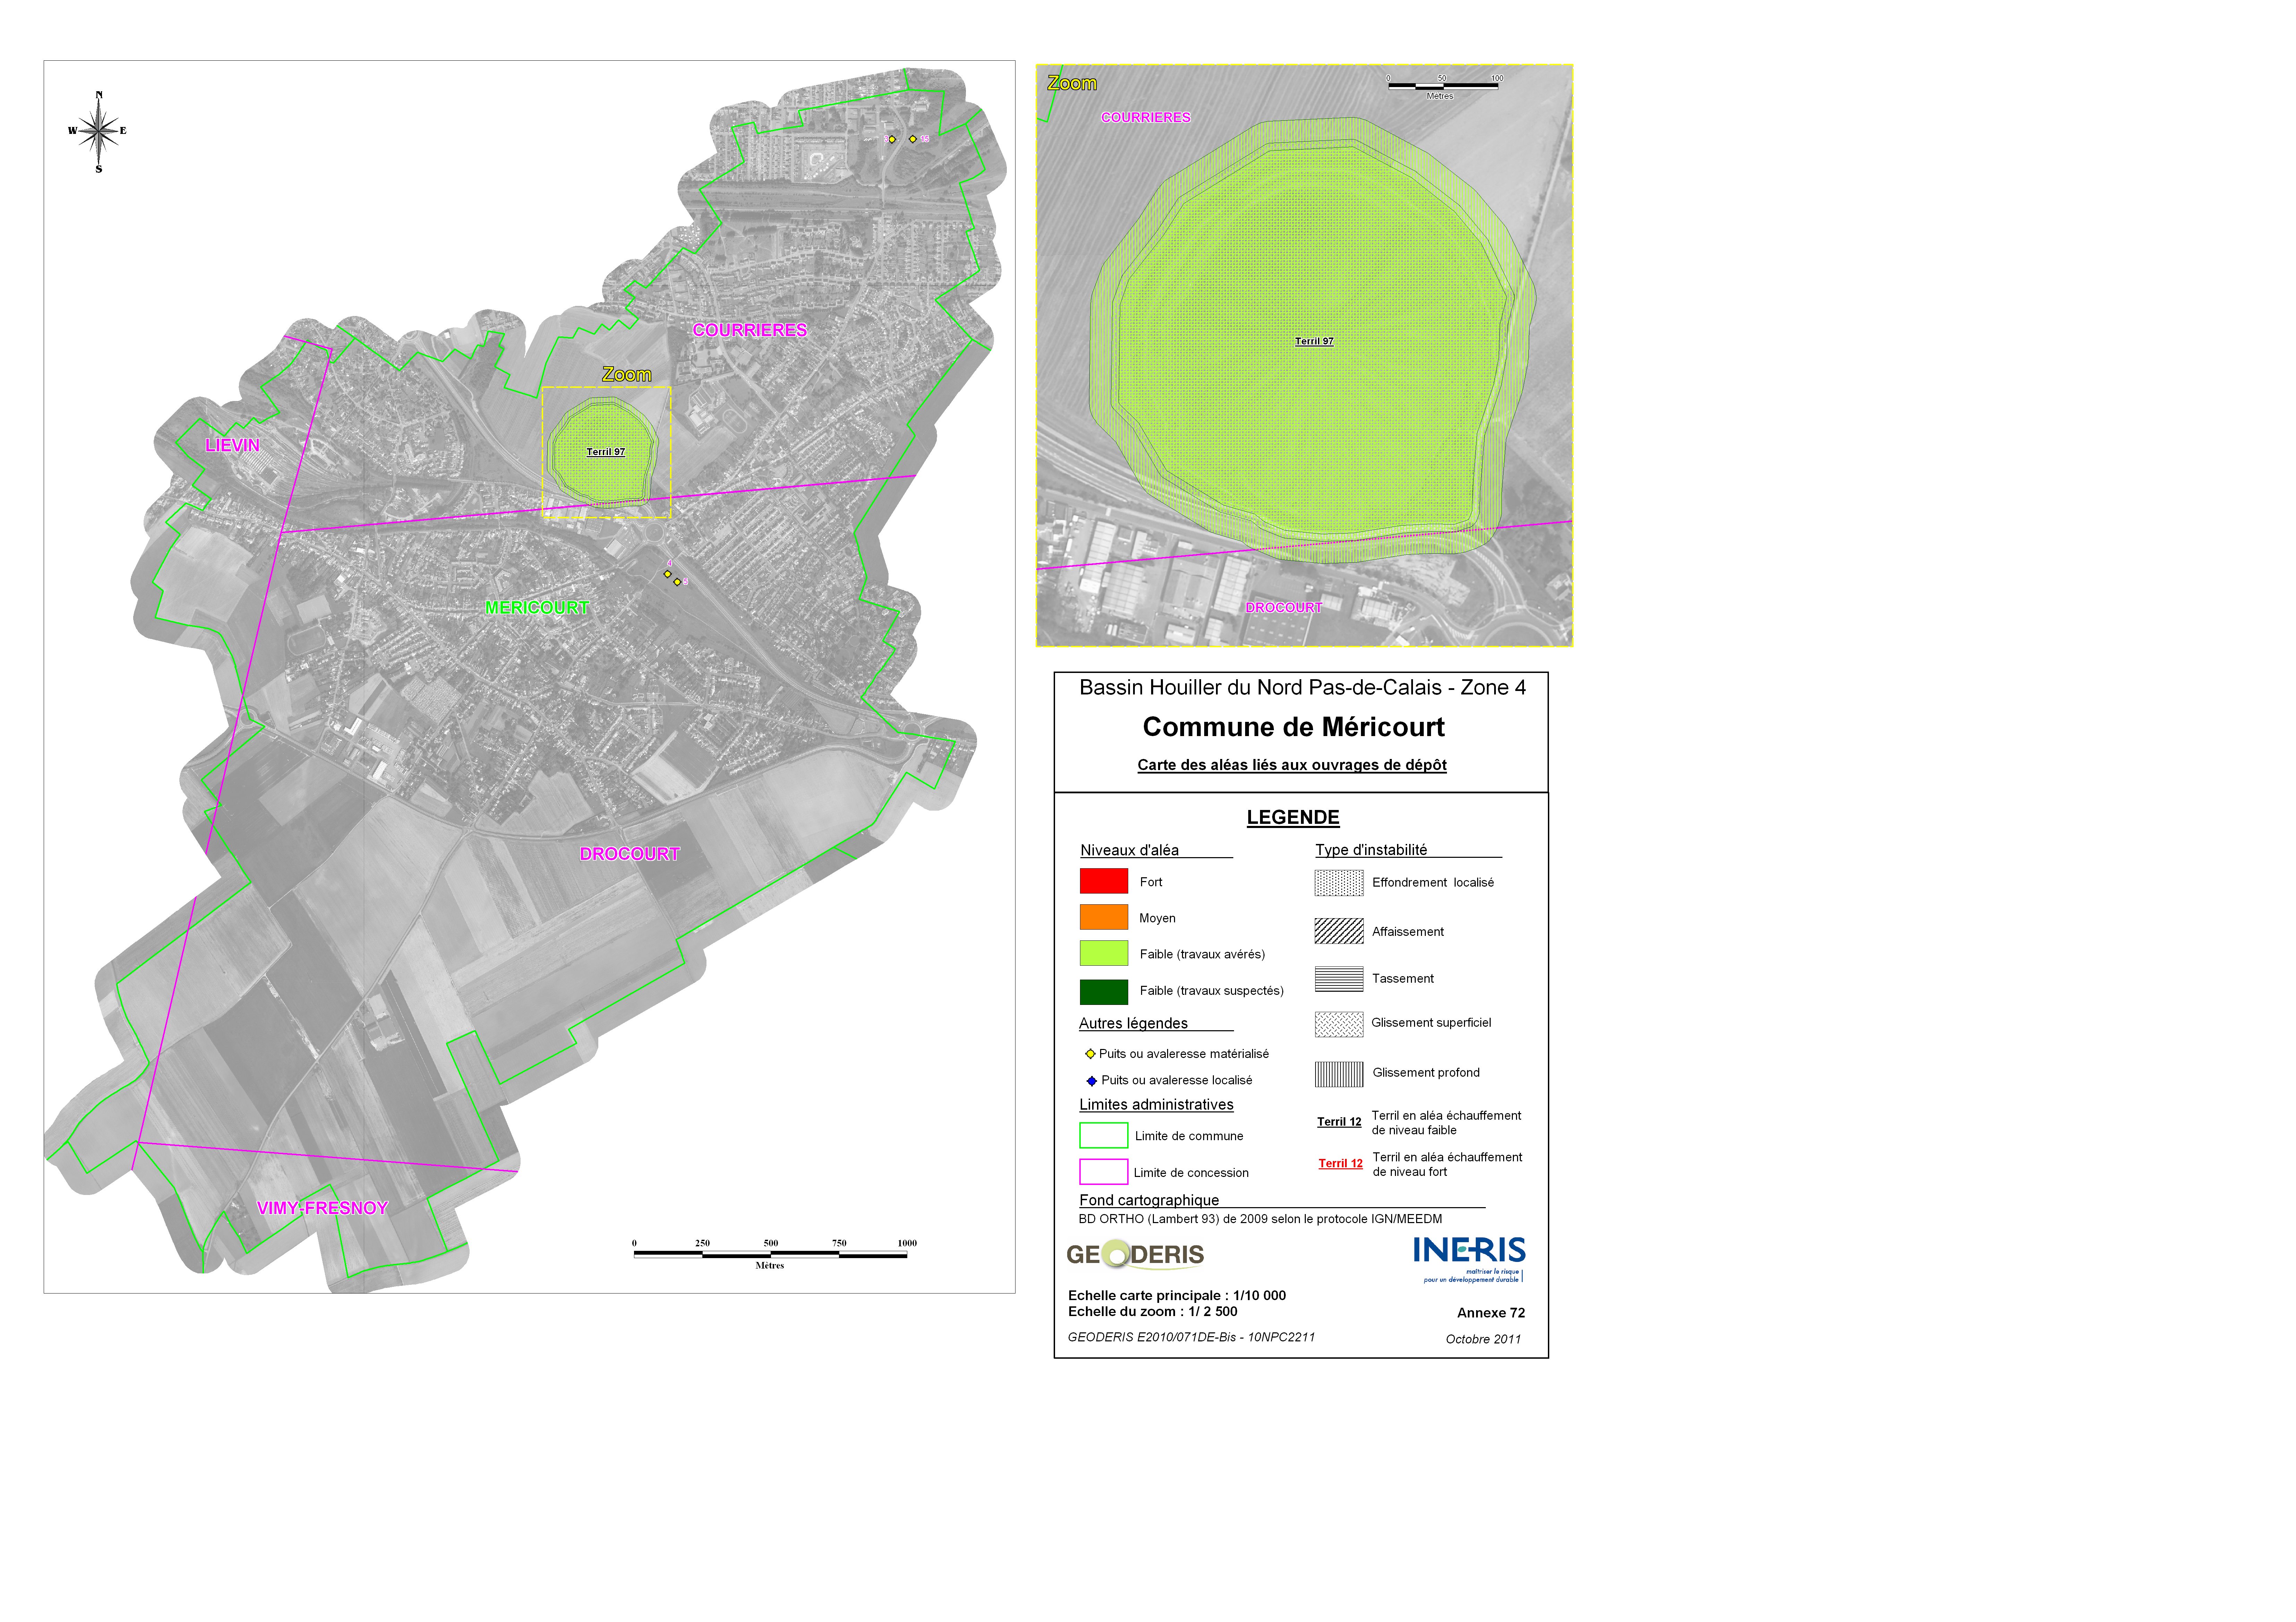Click the Annexe 72 text

pos(1491,1313)
